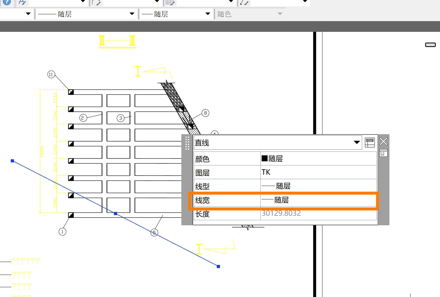Viewport: 440px width, 297px height.
Task: Click the 线型 property label
Action: (x=202, y=187)
